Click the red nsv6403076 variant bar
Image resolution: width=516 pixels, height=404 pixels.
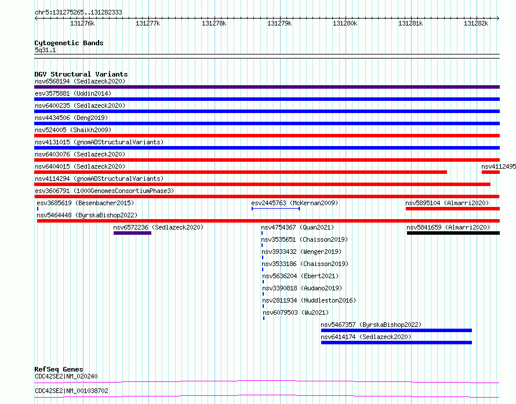tap(267, 160)
